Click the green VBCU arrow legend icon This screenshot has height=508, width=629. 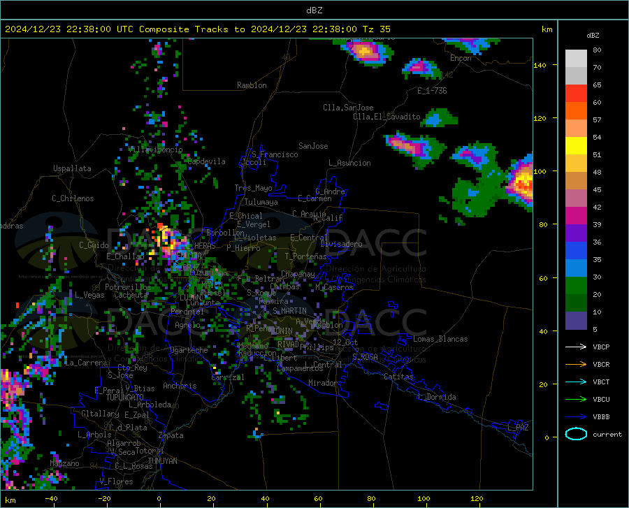(576, 399)
